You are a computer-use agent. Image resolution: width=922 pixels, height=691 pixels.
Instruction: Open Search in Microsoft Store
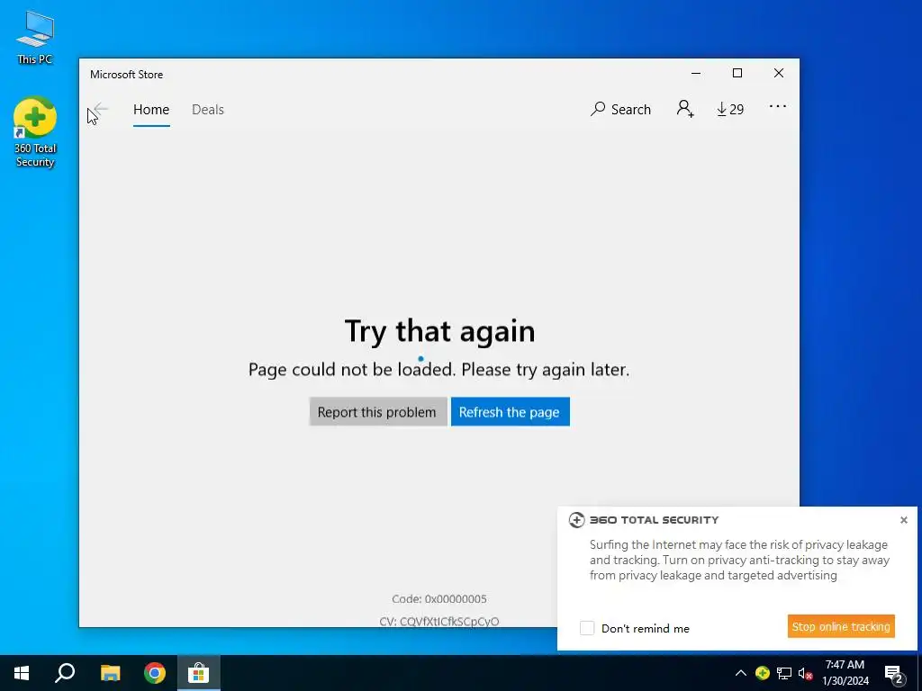(620, 109)
